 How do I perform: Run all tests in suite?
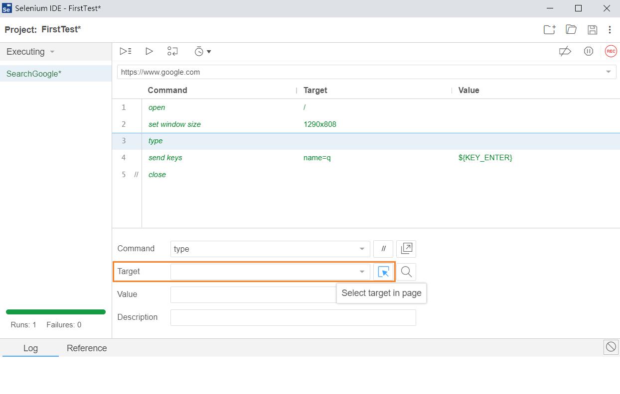point(126,51)
